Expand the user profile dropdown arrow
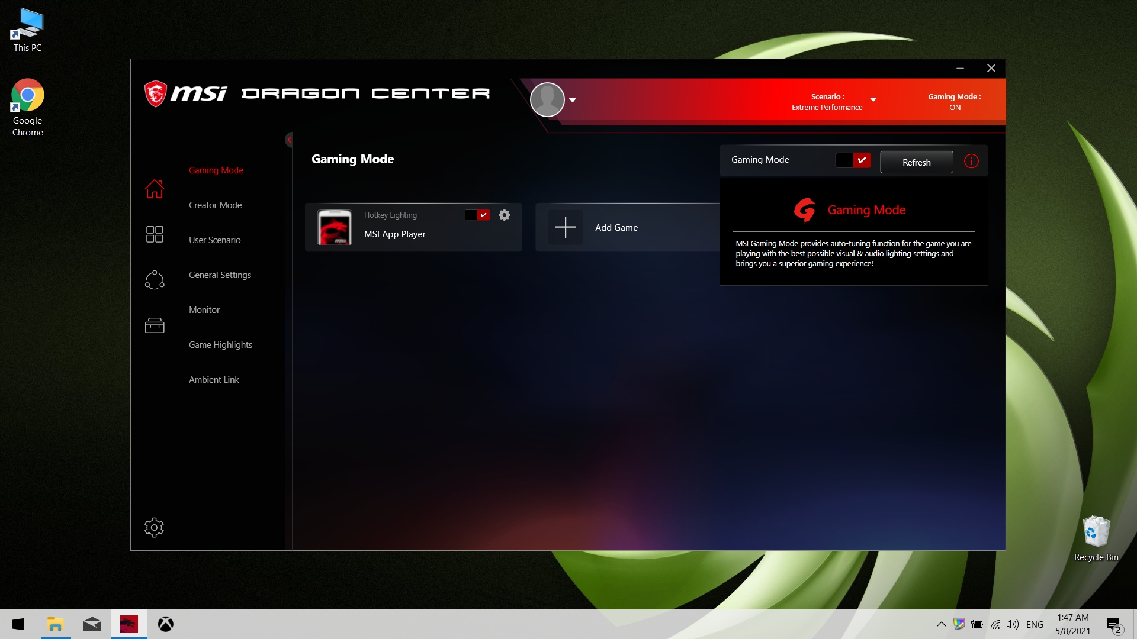The width and height of the screenshot is (1137, 639). (x=573, y=100)
